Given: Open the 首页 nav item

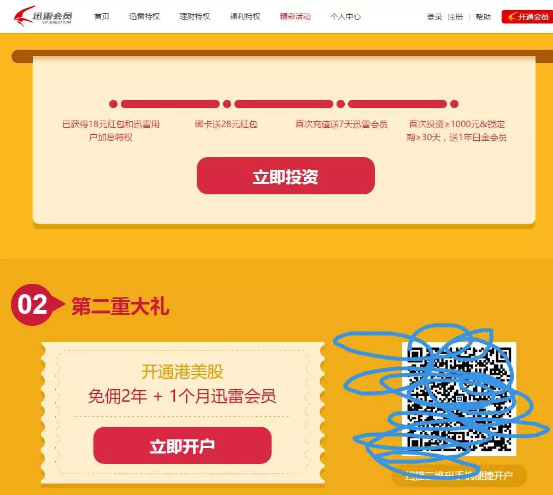Looking at the screenshot, I should [x=102, y=16].
